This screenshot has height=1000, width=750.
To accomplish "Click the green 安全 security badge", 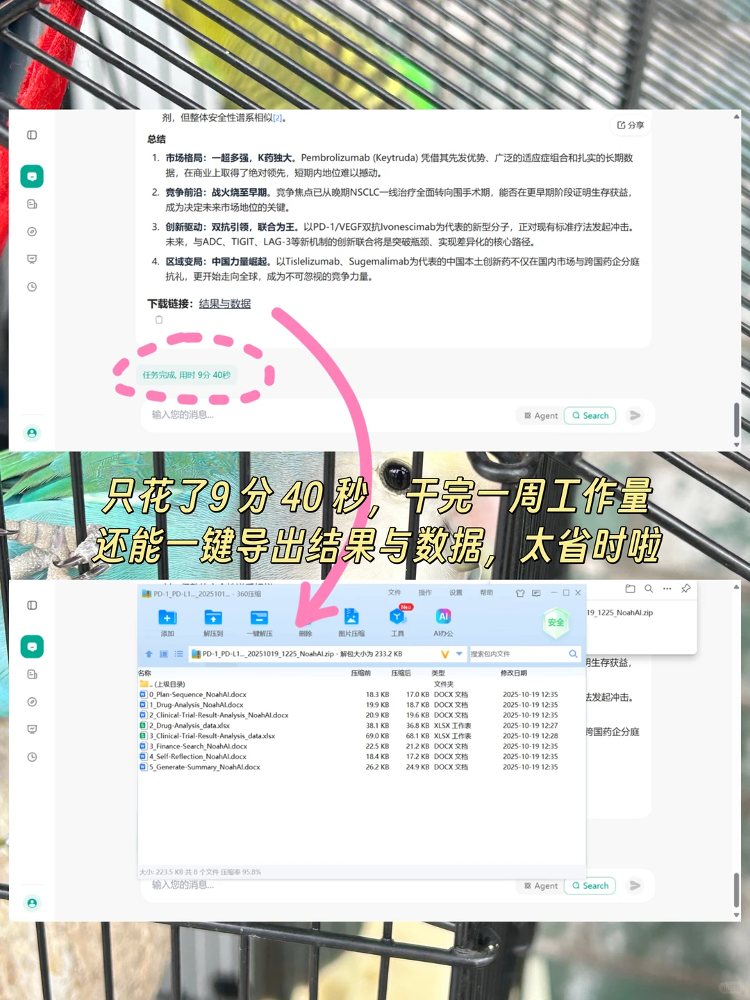I will [x=556, y=622].
